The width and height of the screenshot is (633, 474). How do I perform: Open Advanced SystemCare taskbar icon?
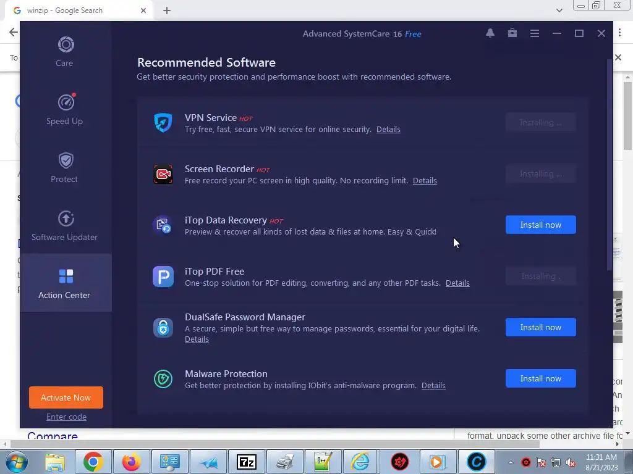476,462
